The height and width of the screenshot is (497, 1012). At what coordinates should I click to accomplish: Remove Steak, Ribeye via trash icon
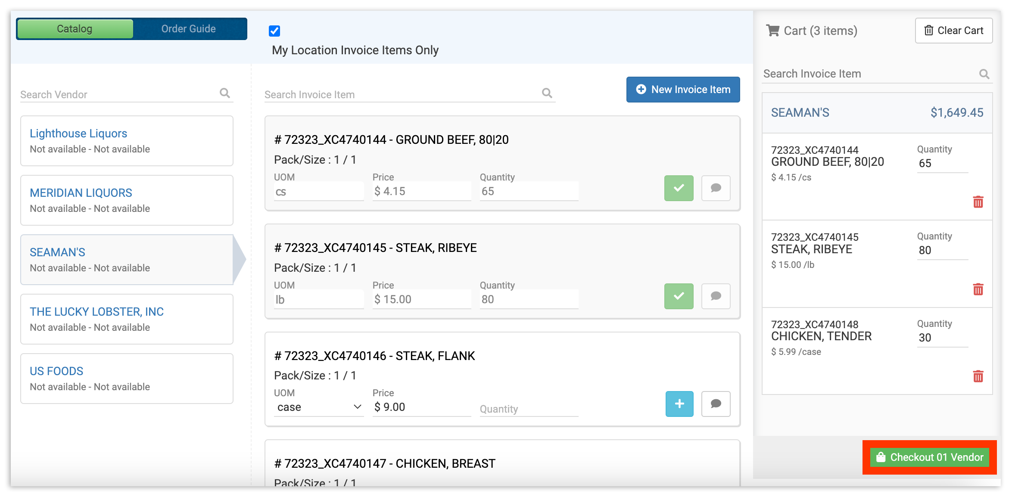click(978, 289)
